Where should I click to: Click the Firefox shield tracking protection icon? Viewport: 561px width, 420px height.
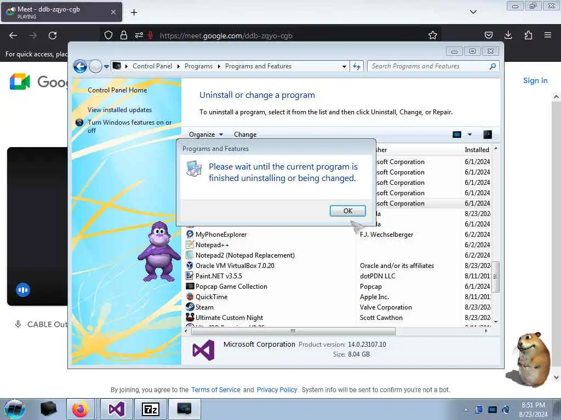108,35
